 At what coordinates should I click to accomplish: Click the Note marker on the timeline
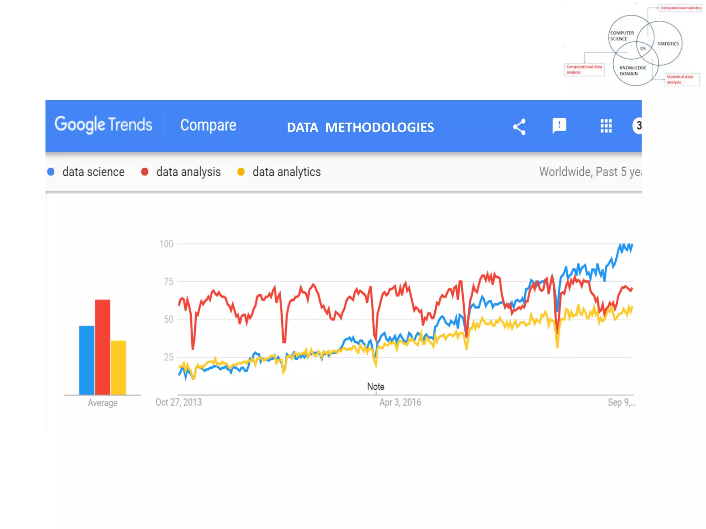coord(376,386)
